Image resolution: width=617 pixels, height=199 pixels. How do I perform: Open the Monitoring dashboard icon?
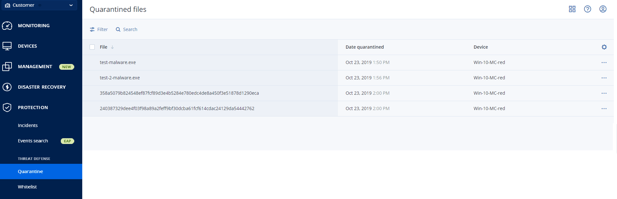[x=7, y=26]
